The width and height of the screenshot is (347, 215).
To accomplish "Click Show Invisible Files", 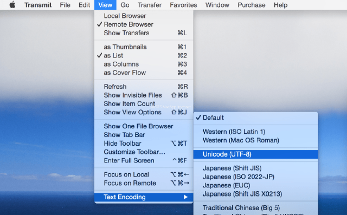I will click(x=144, y=95).
